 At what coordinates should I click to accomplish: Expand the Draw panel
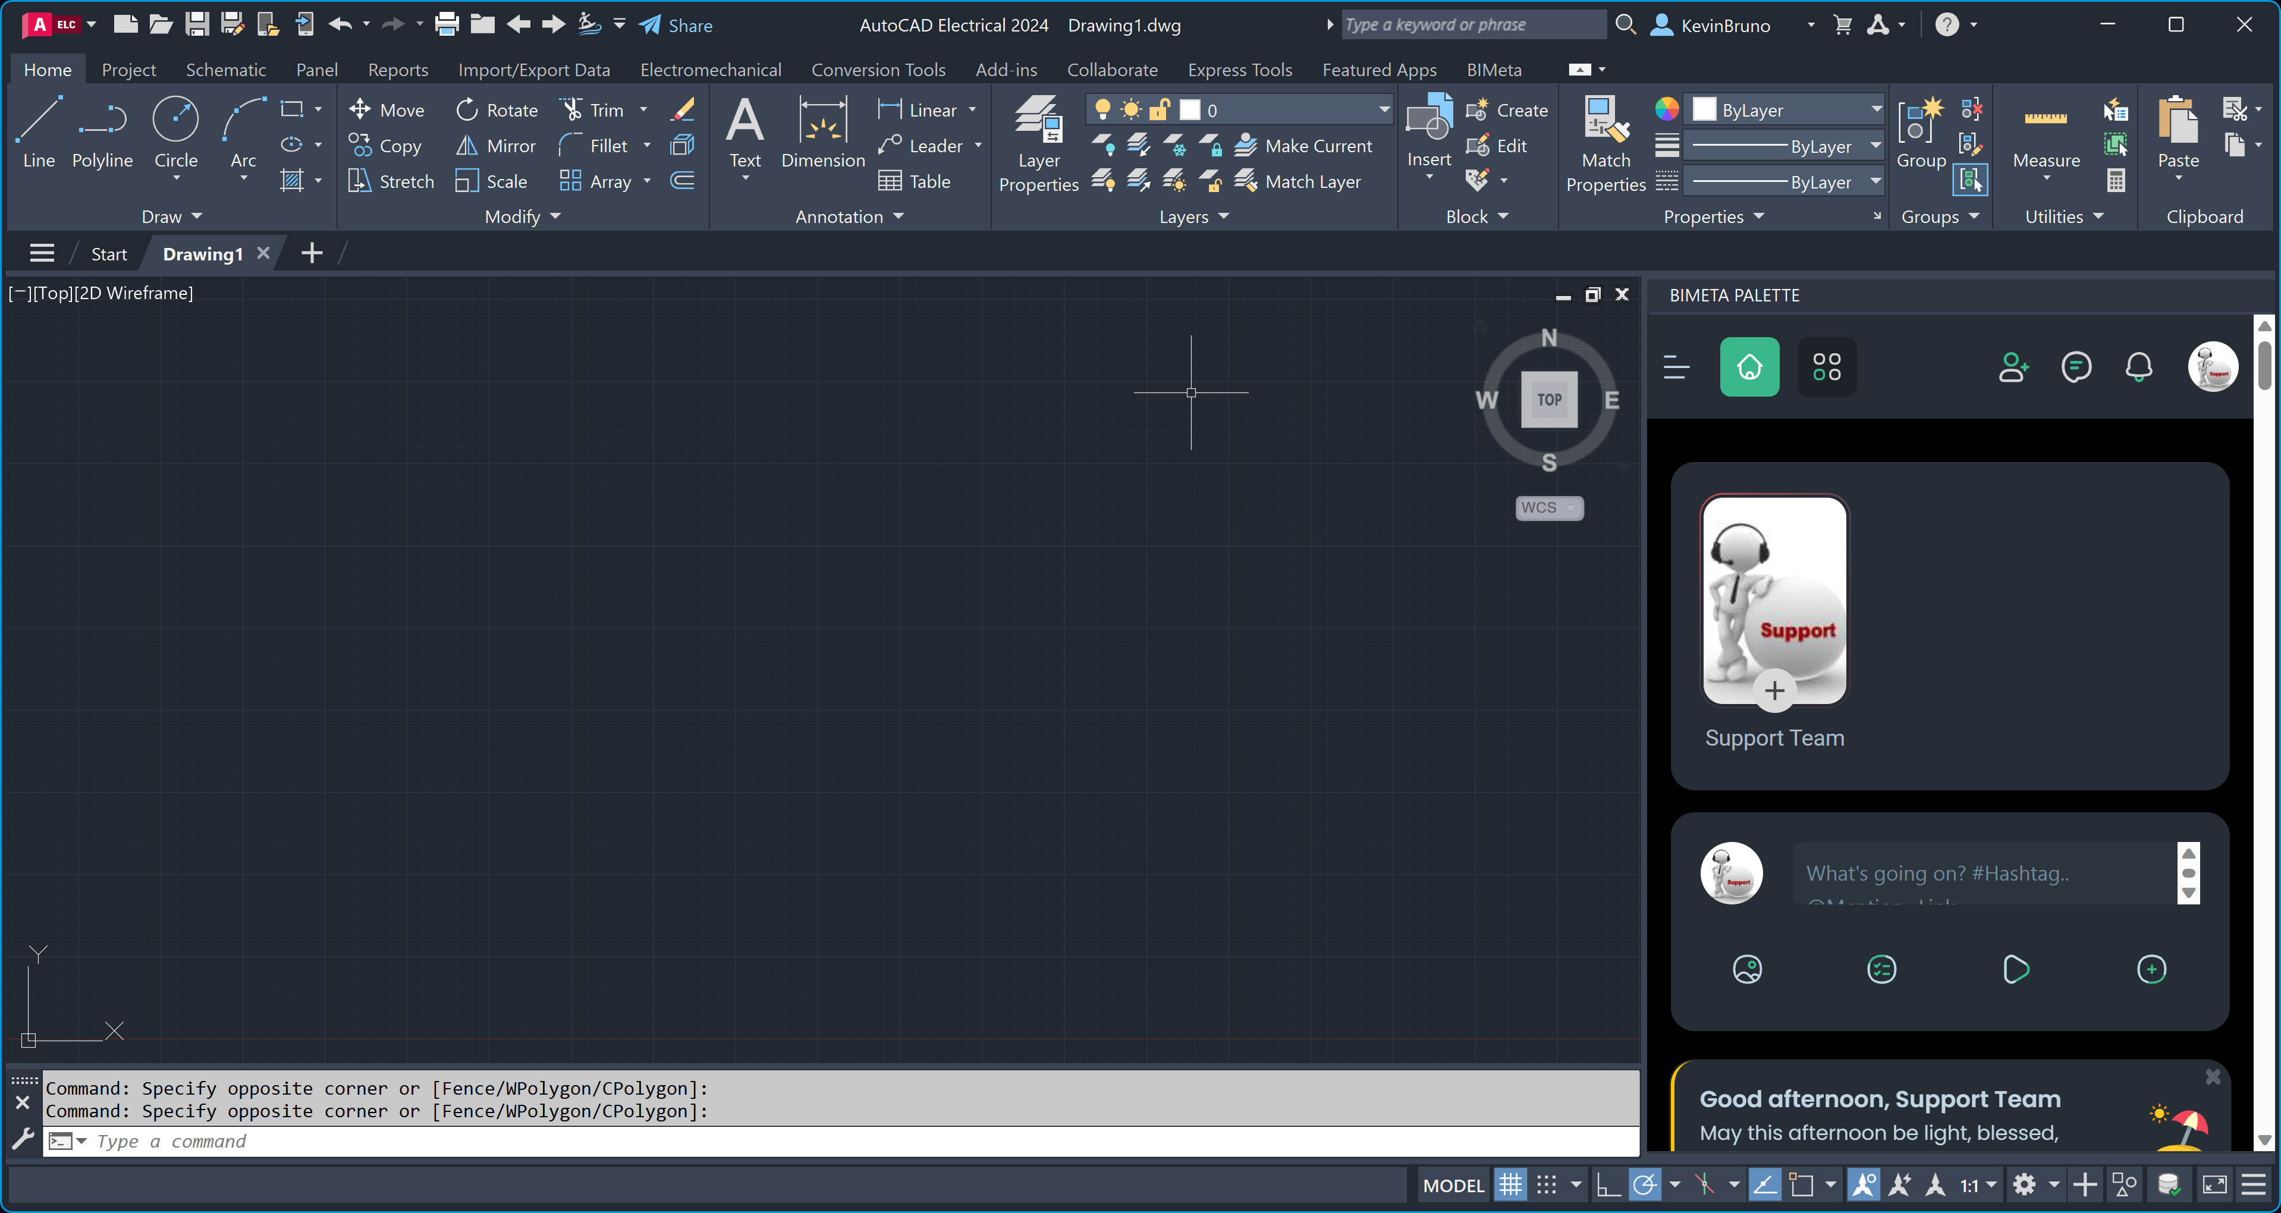(x=172, y=216)
